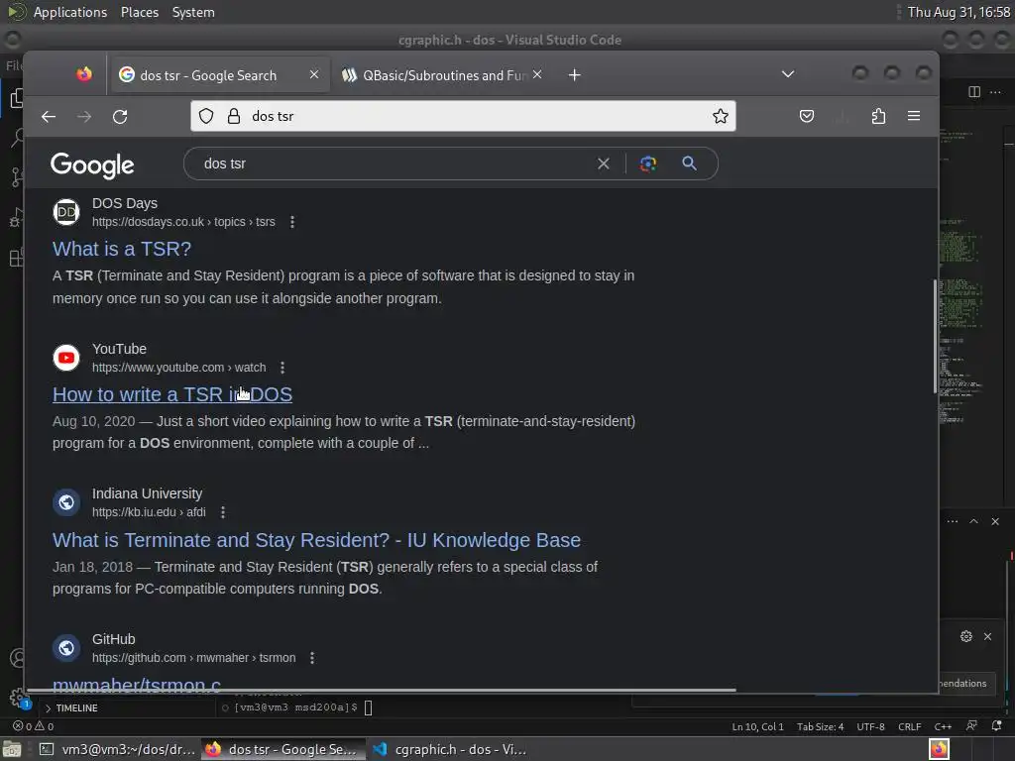Open more options for DOS Days result
This screenshot has width=1015, height=761.
point(292,222)
